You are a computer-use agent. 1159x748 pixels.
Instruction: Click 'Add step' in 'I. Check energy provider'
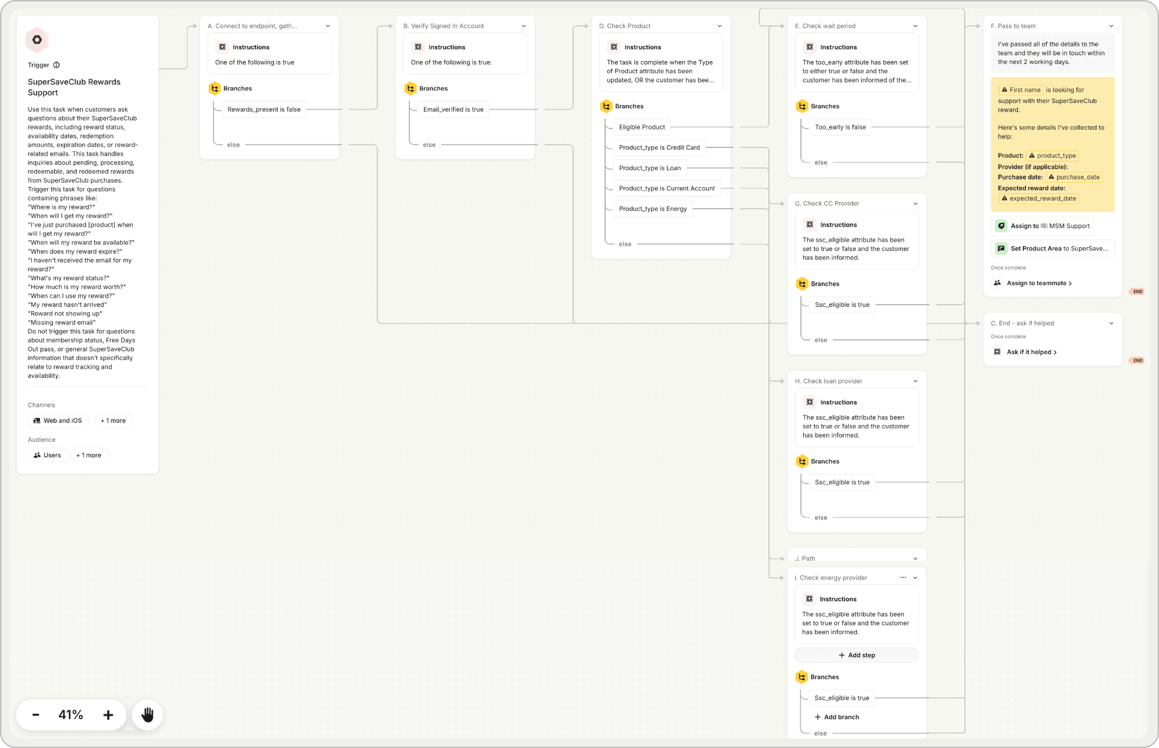coord(856,655)
